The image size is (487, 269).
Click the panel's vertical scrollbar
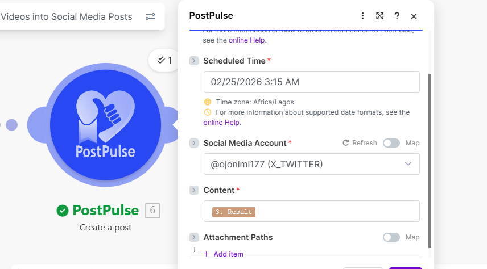430,161
